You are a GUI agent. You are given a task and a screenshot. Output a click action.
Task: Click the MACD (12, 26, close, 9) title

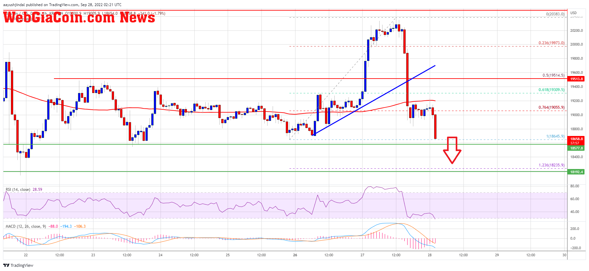click(x=26, y=226)
